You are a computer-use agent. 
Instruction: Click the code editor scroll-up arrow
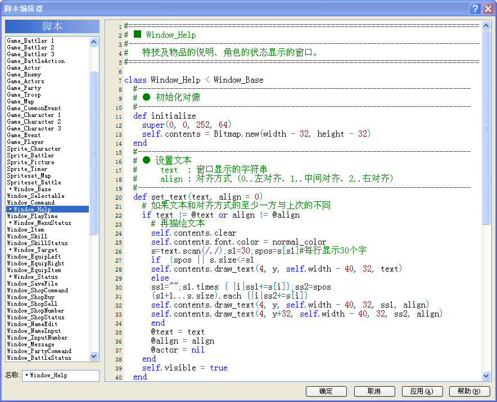pyautogui.click(x=486, y=26)
